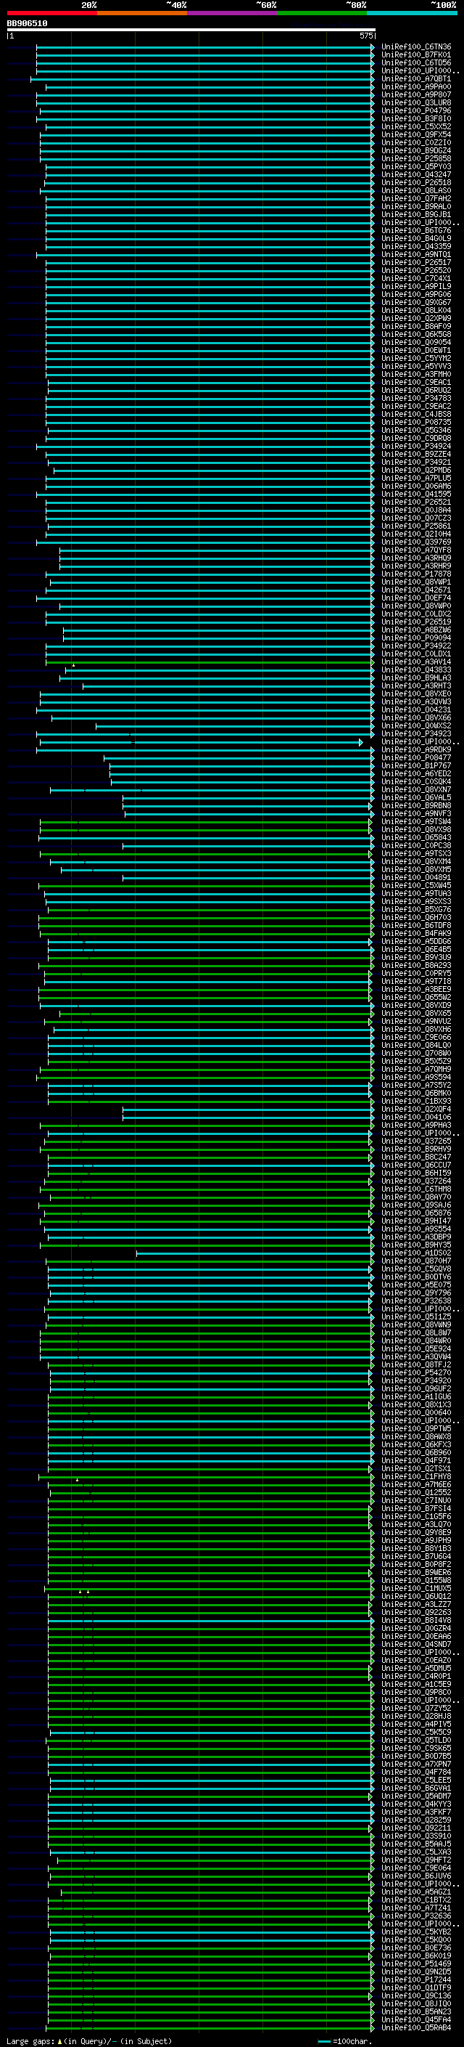Click the UniRef100_Q92211 label
Image resolution: width=464 pixels, height=2047 pixels.
tap(415, 1828)
